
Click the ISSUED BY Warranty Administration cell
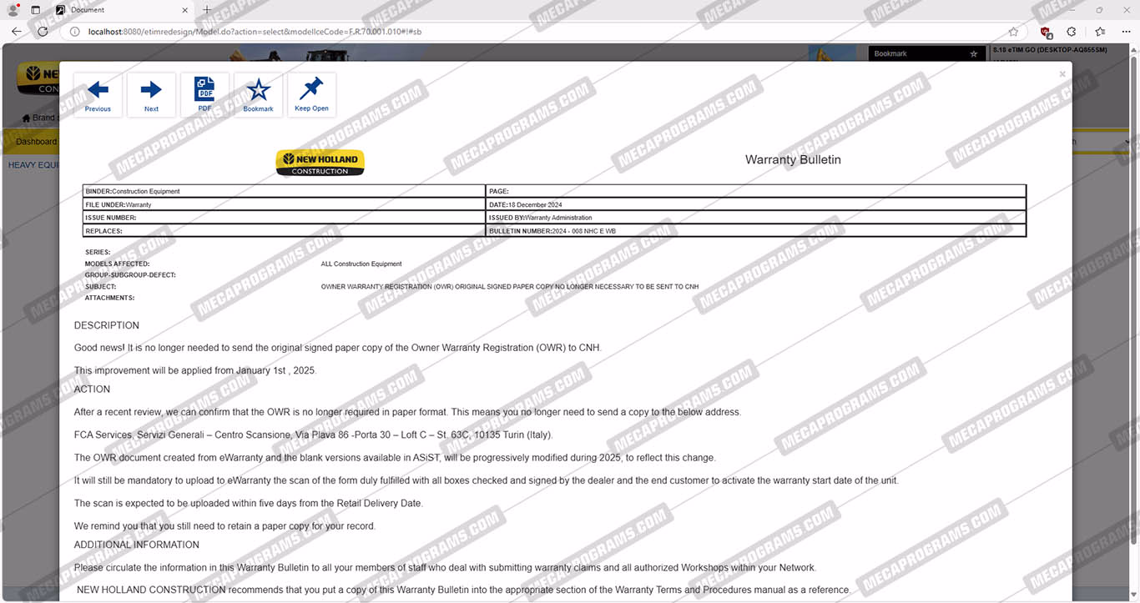point(756,218)
